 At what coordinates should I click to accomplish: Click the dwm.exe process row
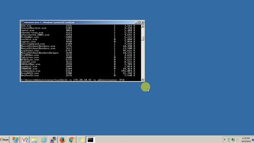tap(78, 26)
